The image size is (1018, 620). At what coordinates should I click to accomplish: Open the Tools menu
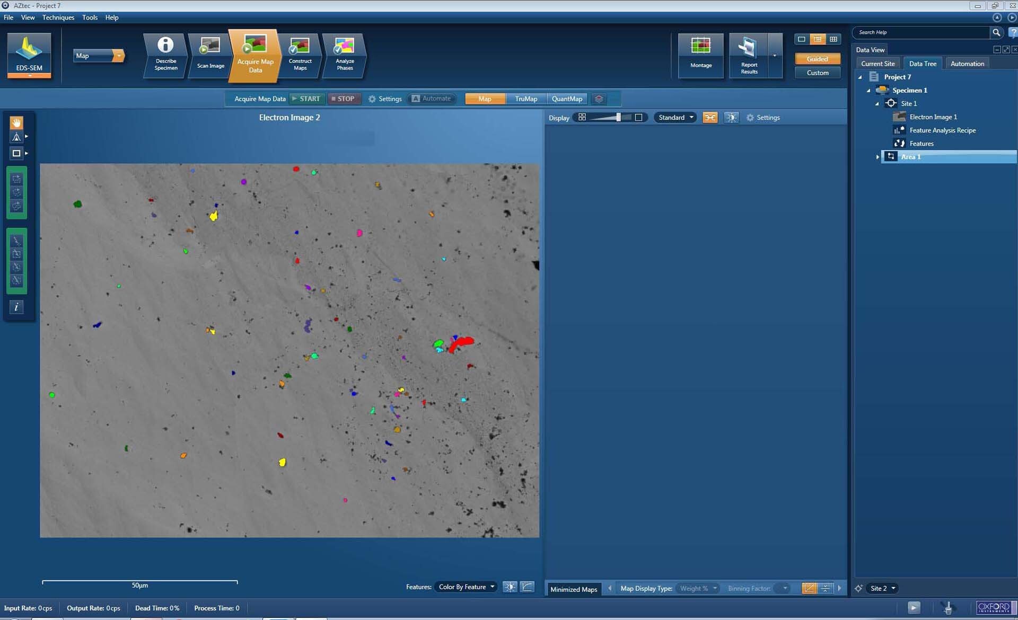pos(90,17)
